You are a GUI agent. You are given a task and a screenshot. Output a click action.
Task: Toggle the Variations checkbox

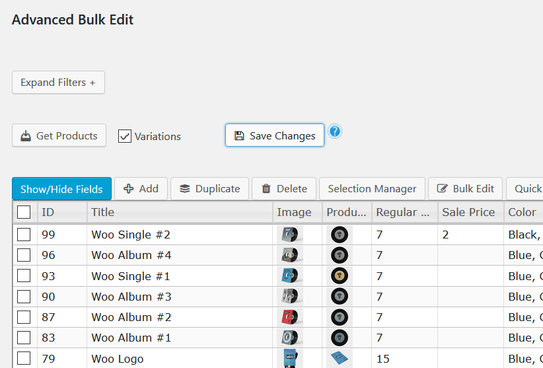pos(125,136)
